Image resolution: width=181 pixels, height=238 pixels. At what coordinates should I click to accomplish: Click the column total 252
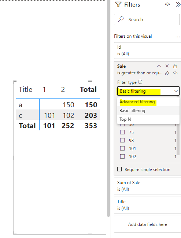(x=68, y=126)
